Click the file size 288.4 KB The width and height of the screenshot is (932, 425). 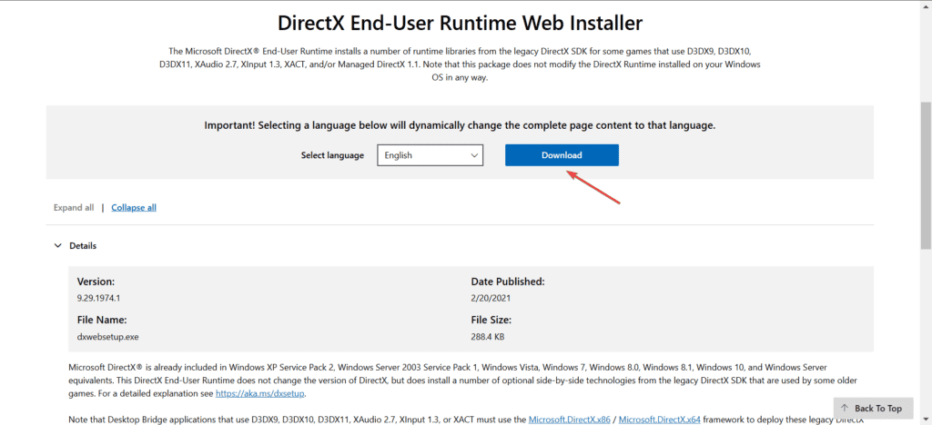tap(488, 337)
